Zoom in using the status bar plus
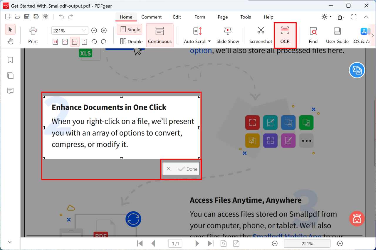 pos(340,244)
